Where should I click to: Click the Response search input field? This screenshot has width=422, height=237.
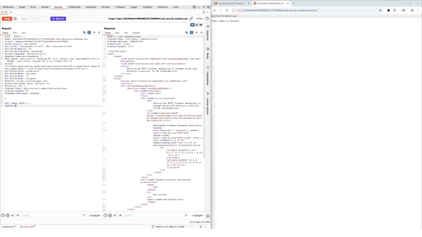155,216
